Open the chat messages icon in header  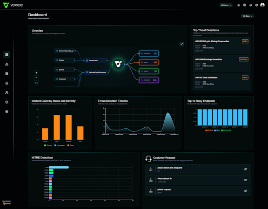[x=245, y=5]
